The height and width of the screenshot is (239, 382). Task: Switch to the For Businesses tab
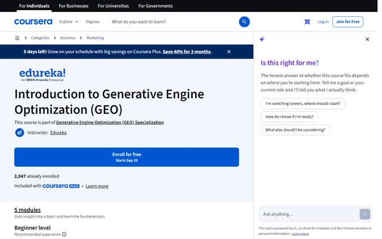click(x=73, y=6)
